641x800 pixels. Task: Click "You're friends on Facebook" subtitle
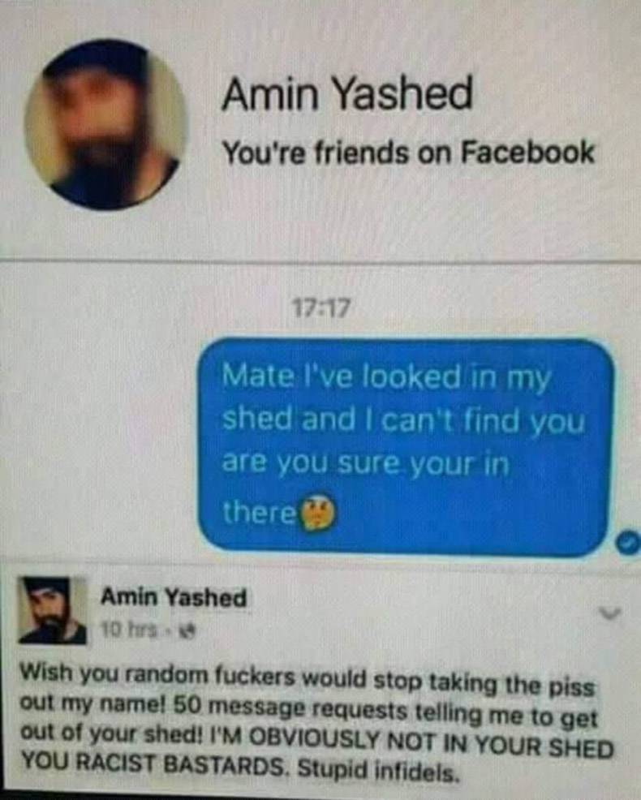[409, 152]
